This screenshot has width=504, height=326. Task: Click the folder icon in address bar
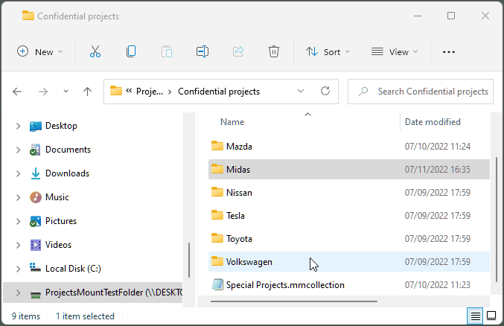click(116, 91)
